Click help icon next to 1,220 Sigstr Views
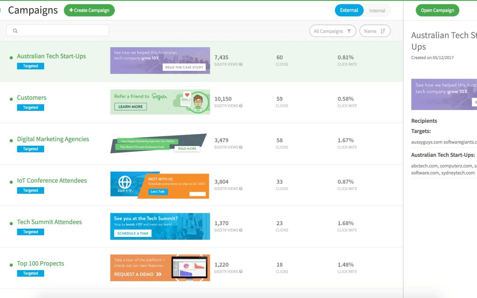This screenshot has width=477, height=298. tap(241, 272)
